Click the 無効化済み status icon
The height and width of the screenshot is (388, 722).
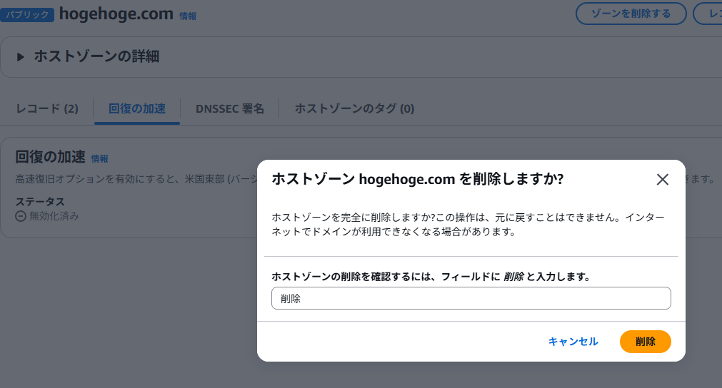pos(21,216)
